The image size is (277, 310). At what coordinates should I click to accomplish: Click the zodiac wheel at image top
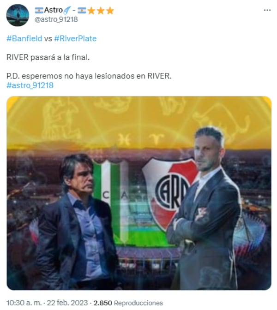click(x=139, y=122)
